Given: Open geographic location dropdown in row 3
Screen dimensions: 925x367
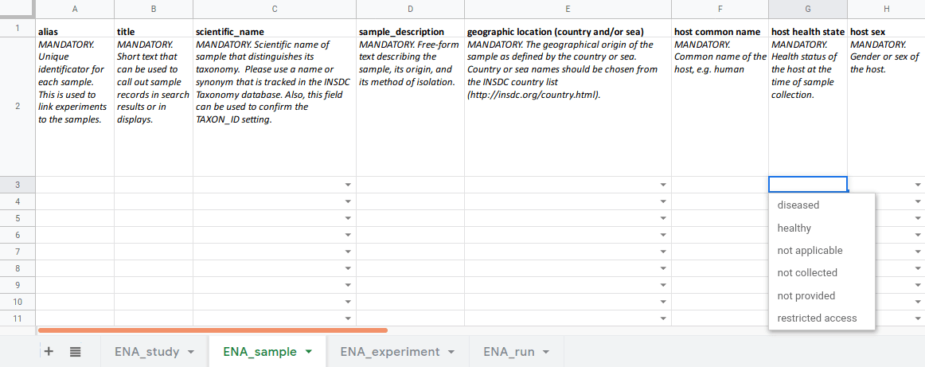Looking at the screenshot, I should 663,185.
